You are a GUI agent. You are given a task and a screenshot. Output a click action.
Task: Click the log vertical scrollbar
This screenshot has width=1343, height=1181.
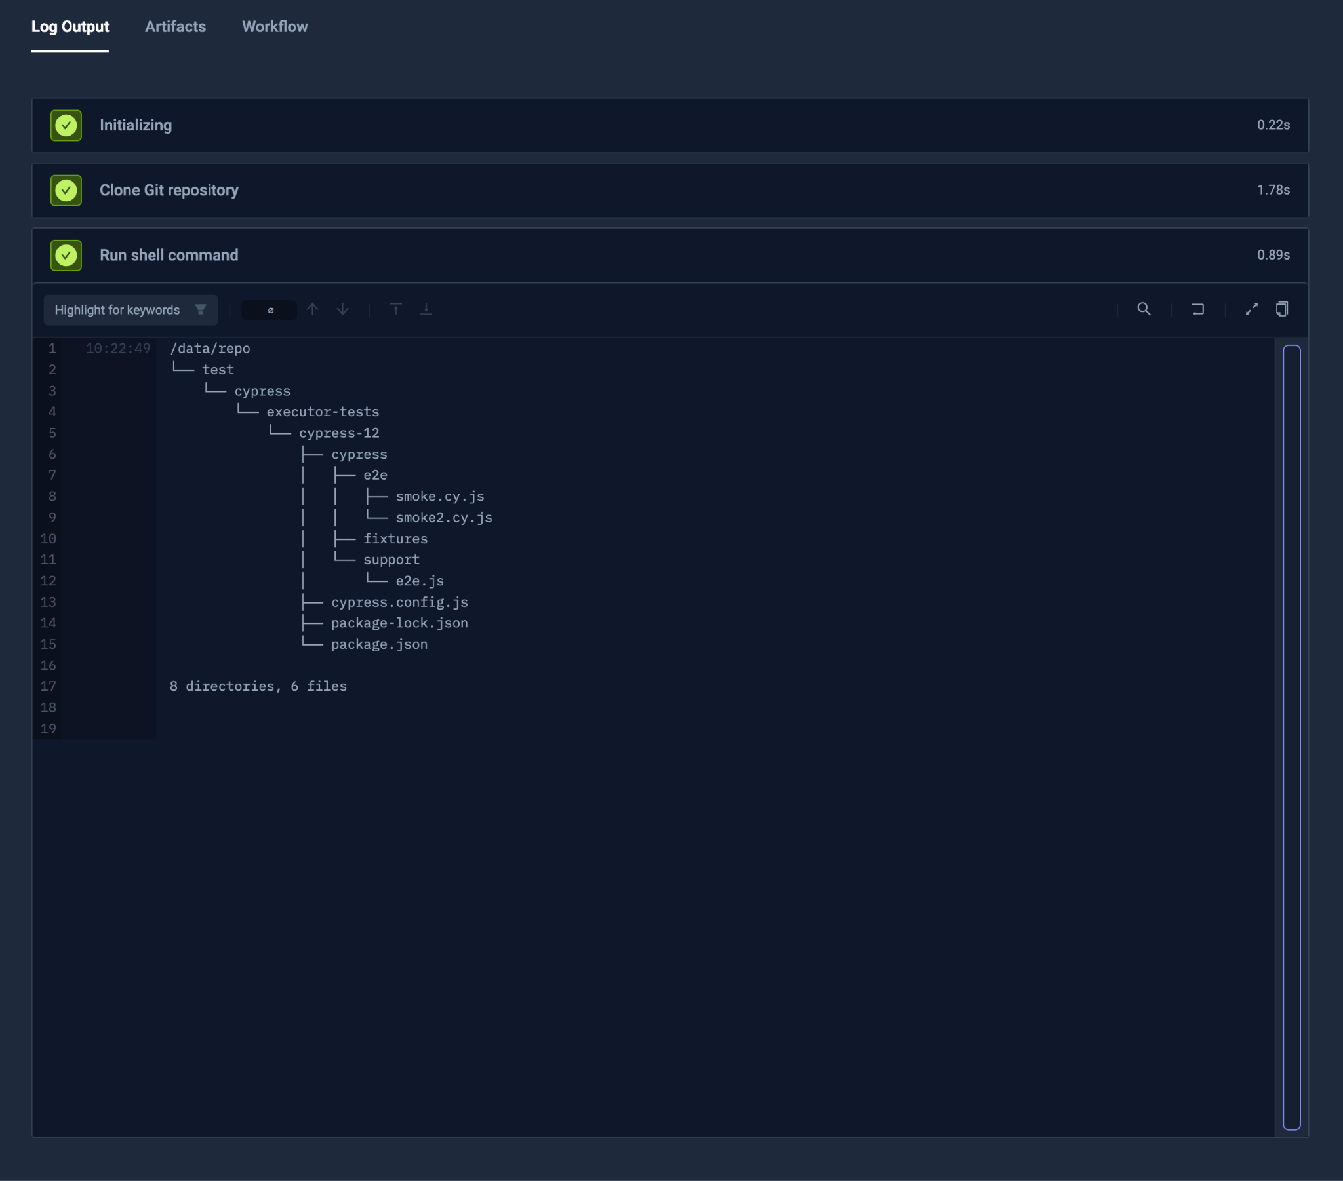[x=1291, y=736]
